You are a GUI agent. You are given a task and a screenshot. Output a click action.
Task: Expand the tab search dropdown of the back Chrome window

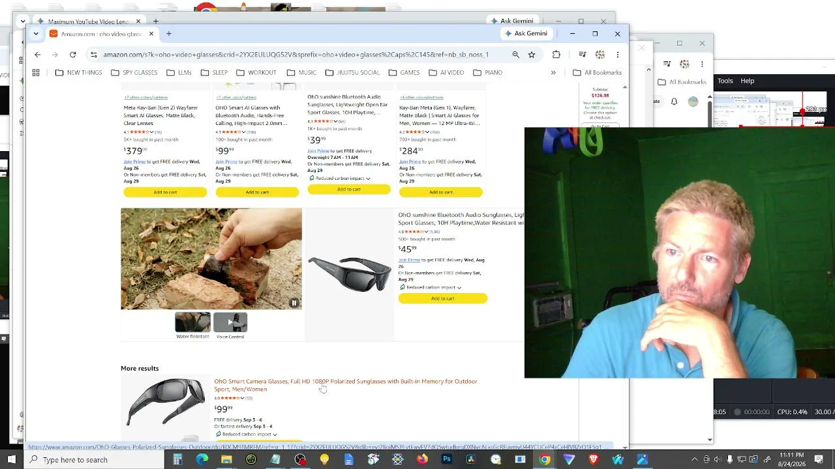pos(23,21)
